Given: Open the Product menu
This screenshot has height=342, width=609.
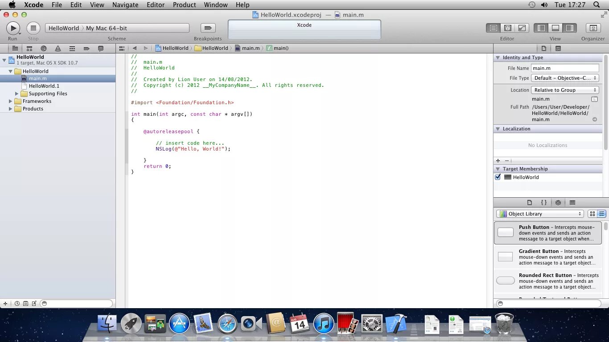Looking at the screenshot, I should click(x=184, y=4).
